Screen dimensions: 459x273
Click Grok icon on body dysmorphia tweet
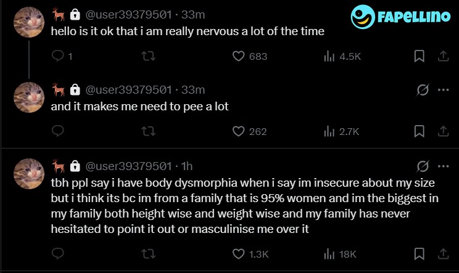[x=423, y=166]
